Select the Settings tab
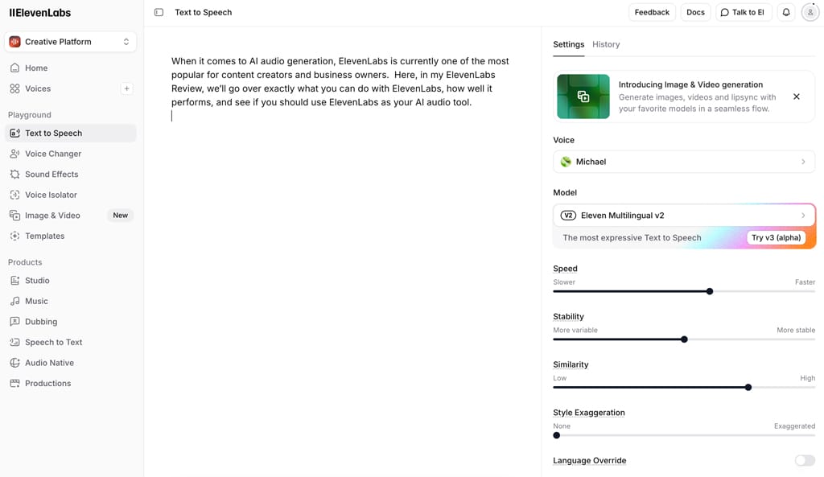Image resolution: width=824 pixels, height=477 pixels. coord(568,44)
